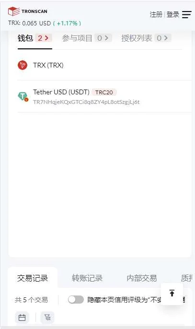
Task: Open the USDT contract address link
Action: pyautogui.click(x=86, y=102)
